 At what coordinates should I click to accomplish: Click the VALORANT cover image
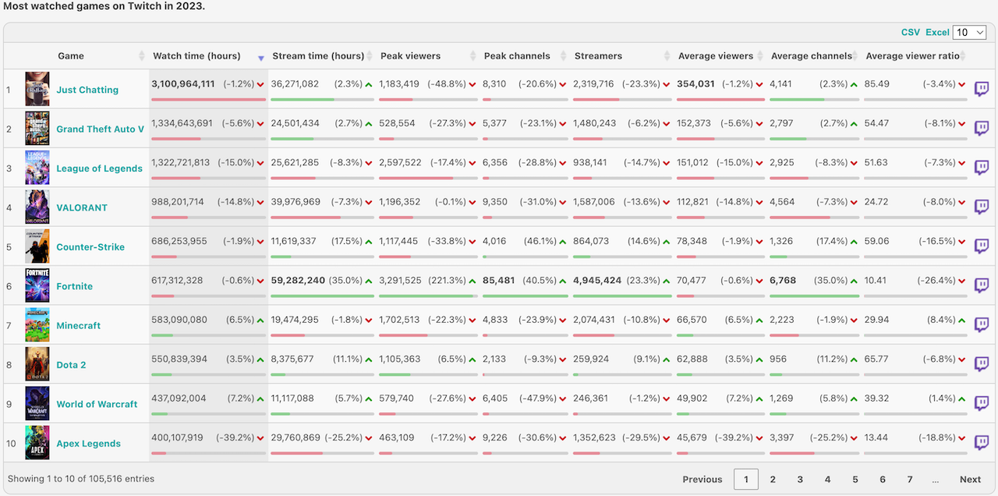coord(37,207)
